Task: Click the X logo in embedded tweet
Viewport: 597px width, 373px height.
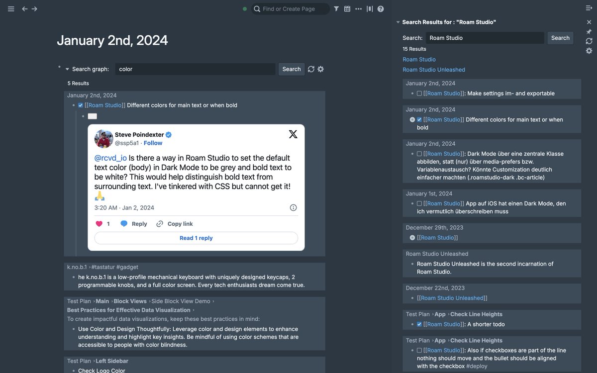Action: pyautogui.click(x=293, y=134)
